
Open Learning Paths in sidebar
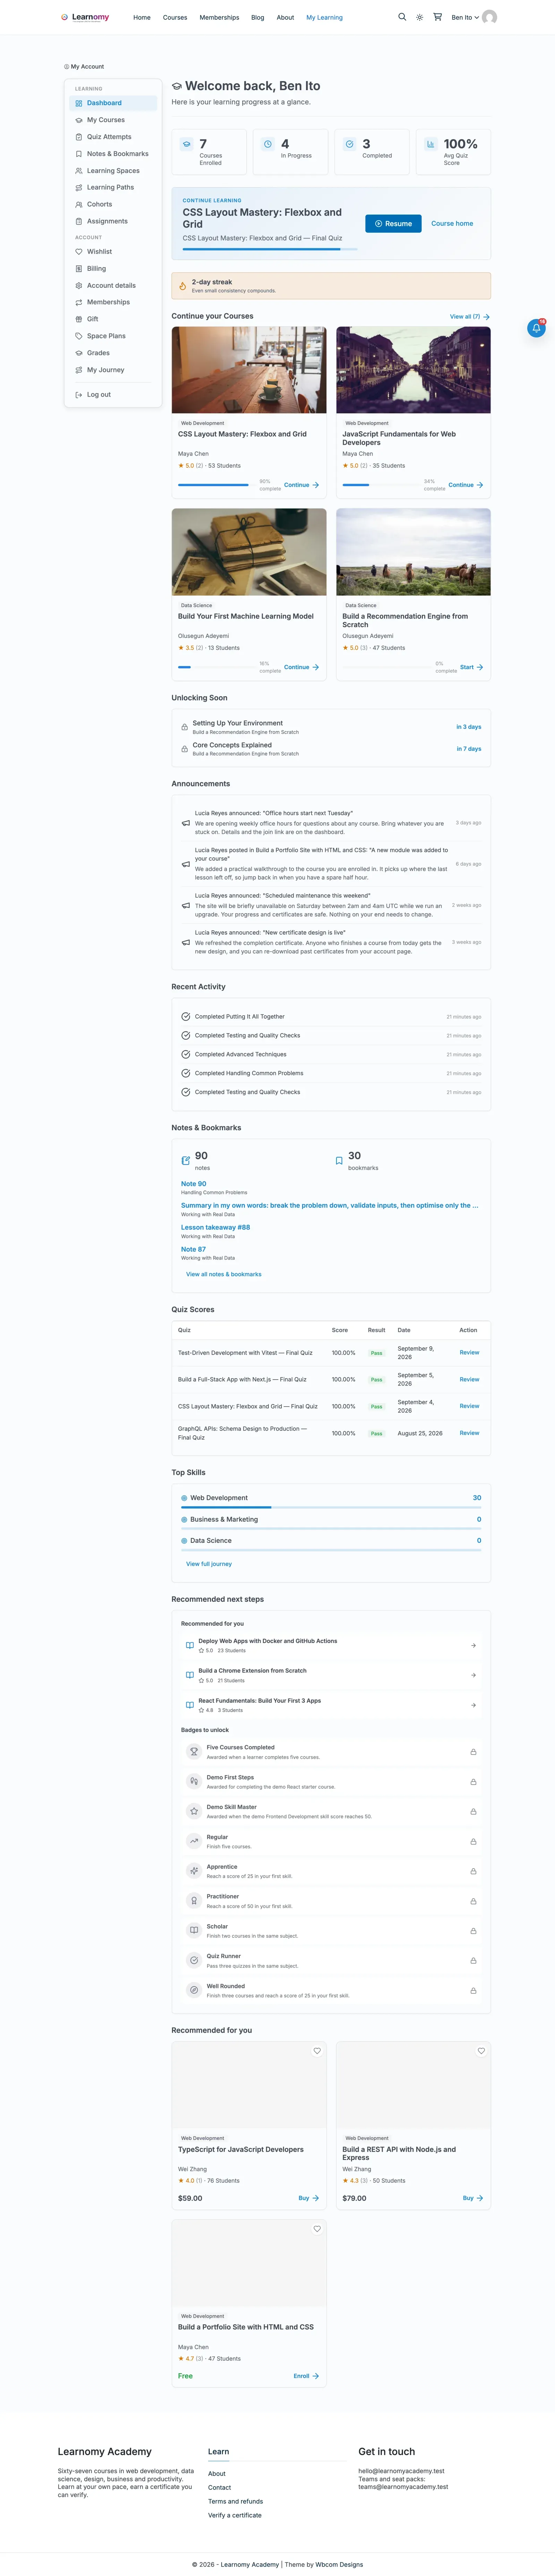[113, 187]
